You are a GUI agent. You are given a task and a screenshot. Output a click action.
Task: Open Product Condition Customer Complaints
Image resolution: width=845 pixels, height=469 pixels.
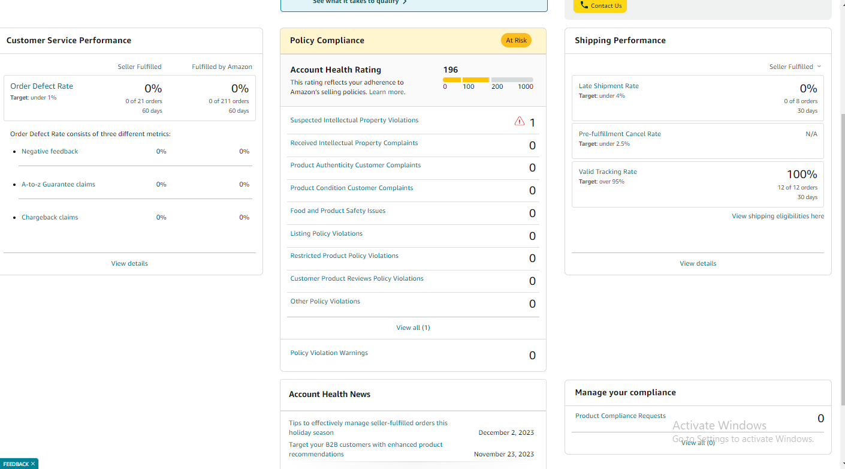coord(352,188)
